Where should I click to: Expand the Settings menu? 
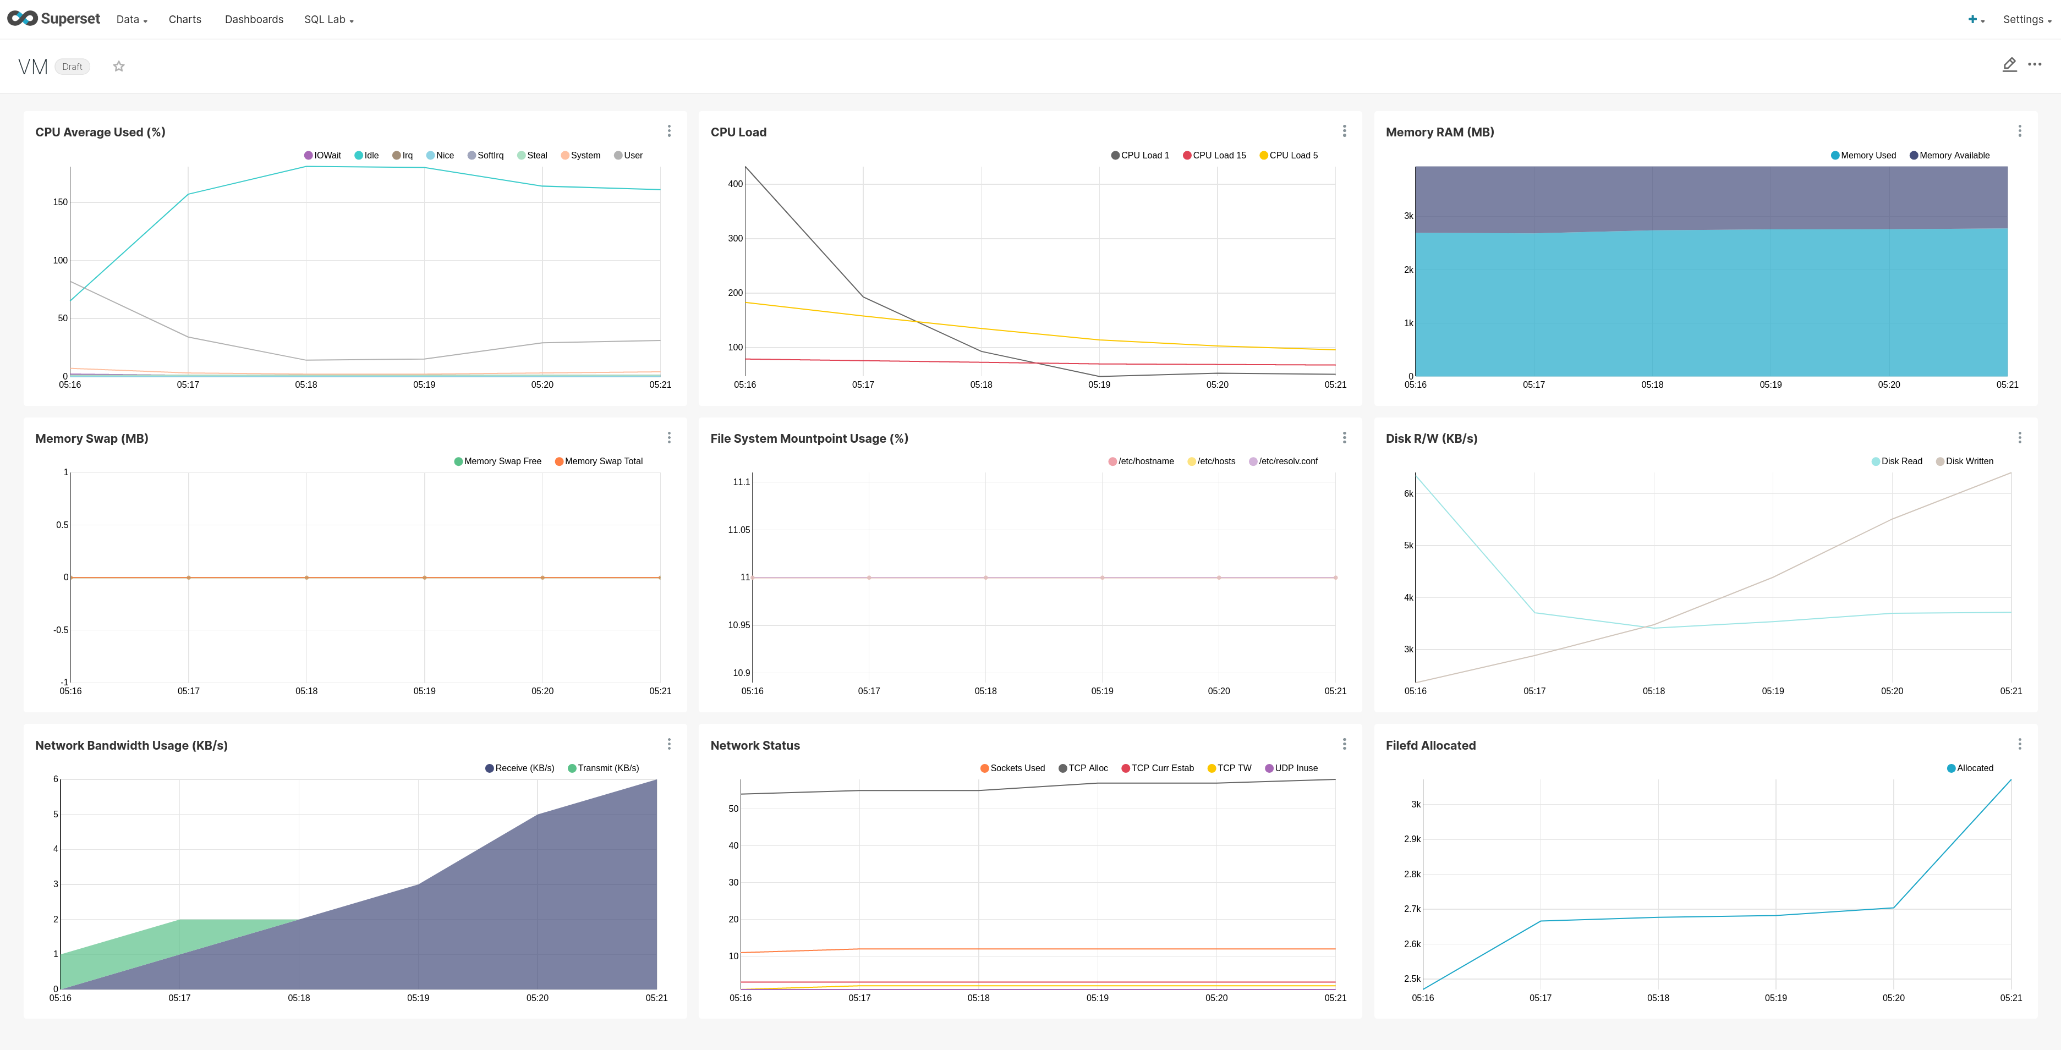[2026, 19]
